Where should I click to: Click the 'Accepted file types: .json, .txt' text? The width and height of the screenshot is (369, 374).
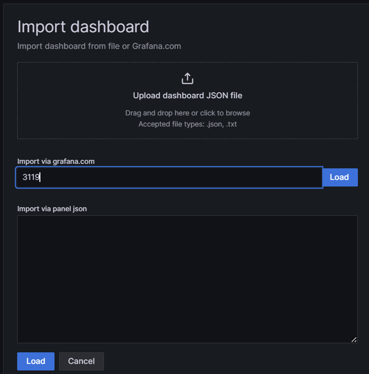[x=187, y=124]
